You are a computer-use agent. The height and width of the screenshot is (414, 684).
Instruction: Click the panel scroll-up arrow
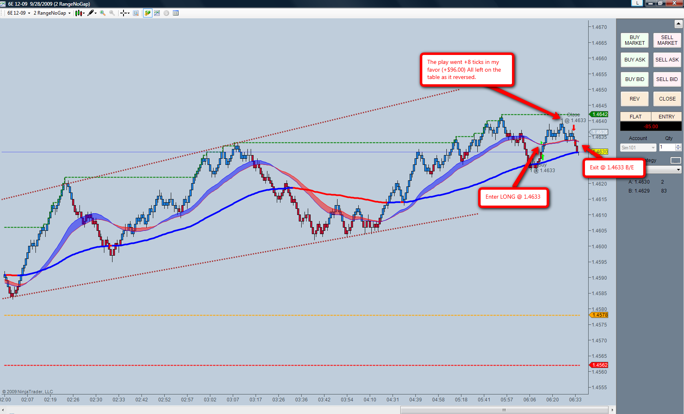click(x=679, y=24)
